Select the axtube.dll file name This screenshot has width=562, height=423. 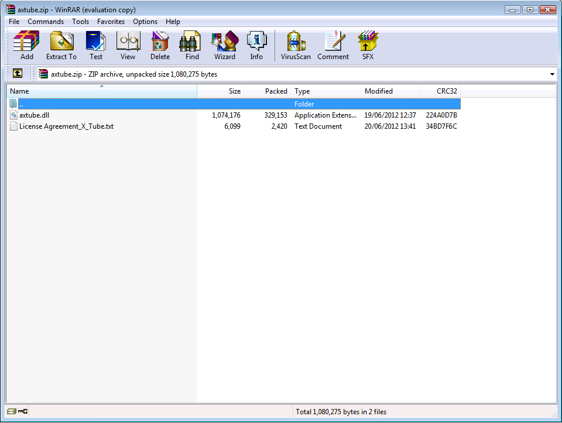(x=34, y=115)
